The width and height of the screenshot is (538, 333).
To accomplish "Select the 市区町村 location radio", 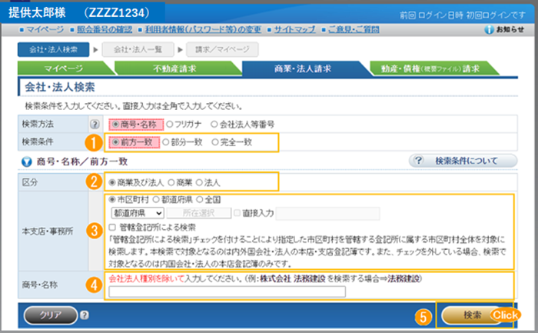I will pos(112,199).
